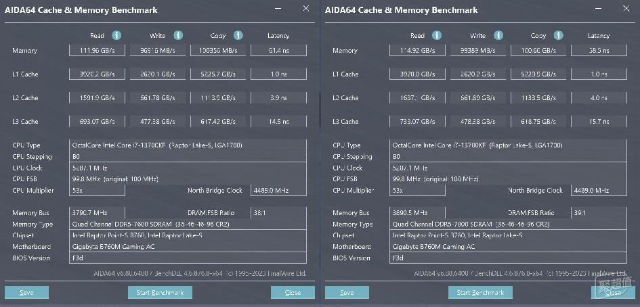The image size is (640, 307).
Task: Click North Bridge Clock value in left window
Action: [278, 191]
